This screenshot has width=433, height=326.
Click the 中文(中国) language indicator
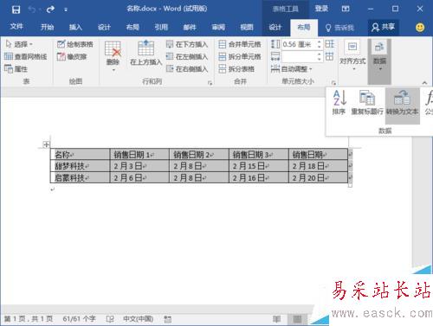(x=138, y=319)
